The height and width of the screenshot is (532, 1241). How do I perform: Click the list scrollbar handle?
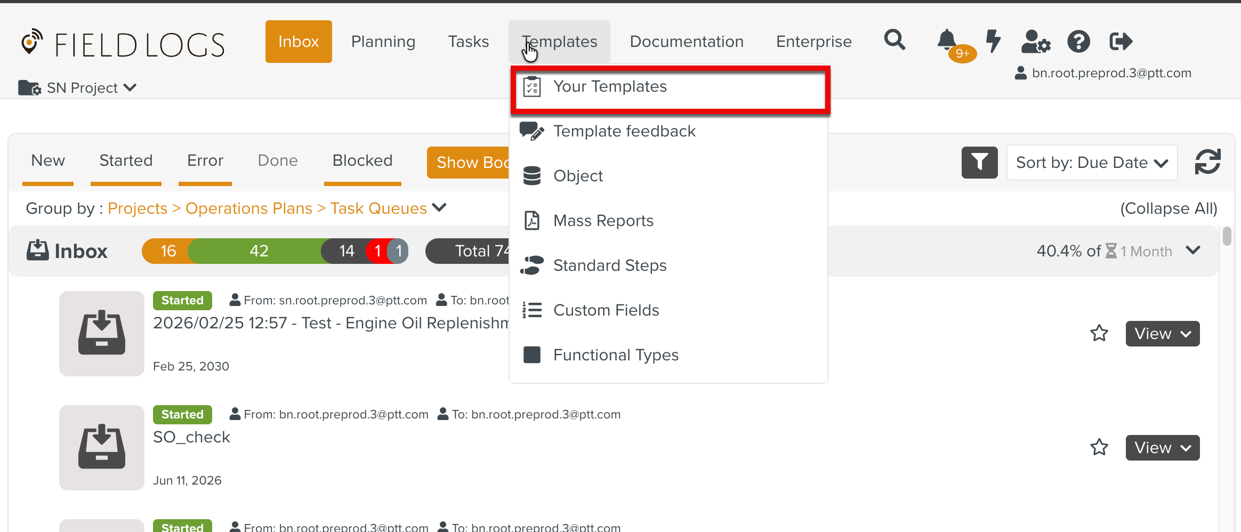(x=1227, y=236)
